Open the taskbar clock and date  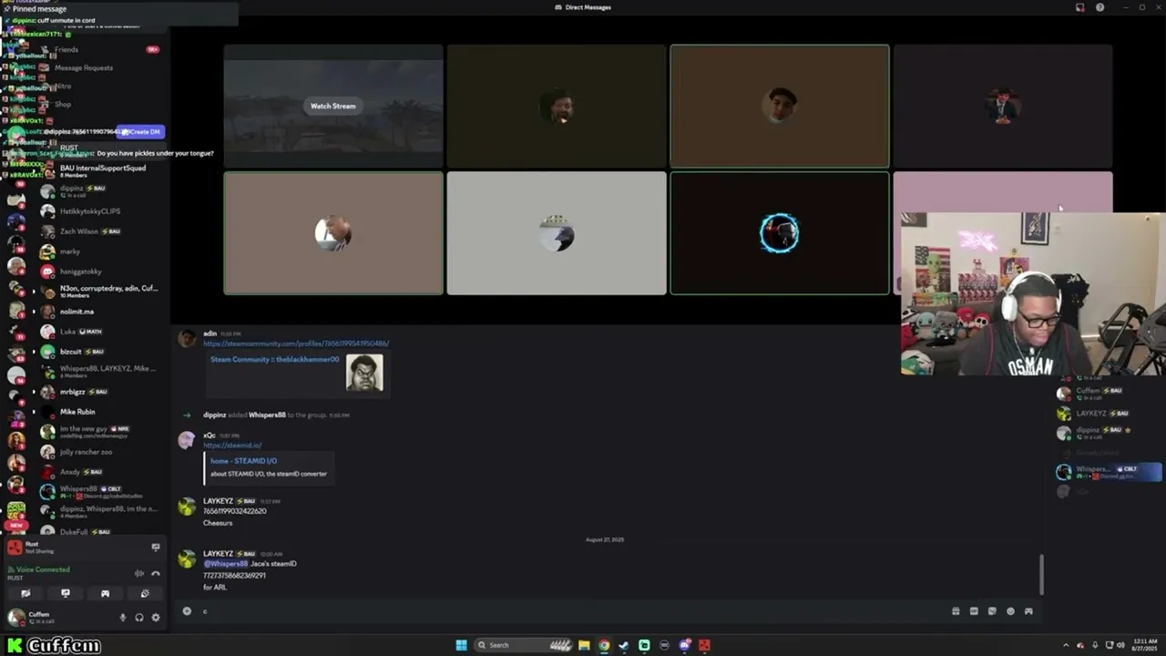(1145, 645)
